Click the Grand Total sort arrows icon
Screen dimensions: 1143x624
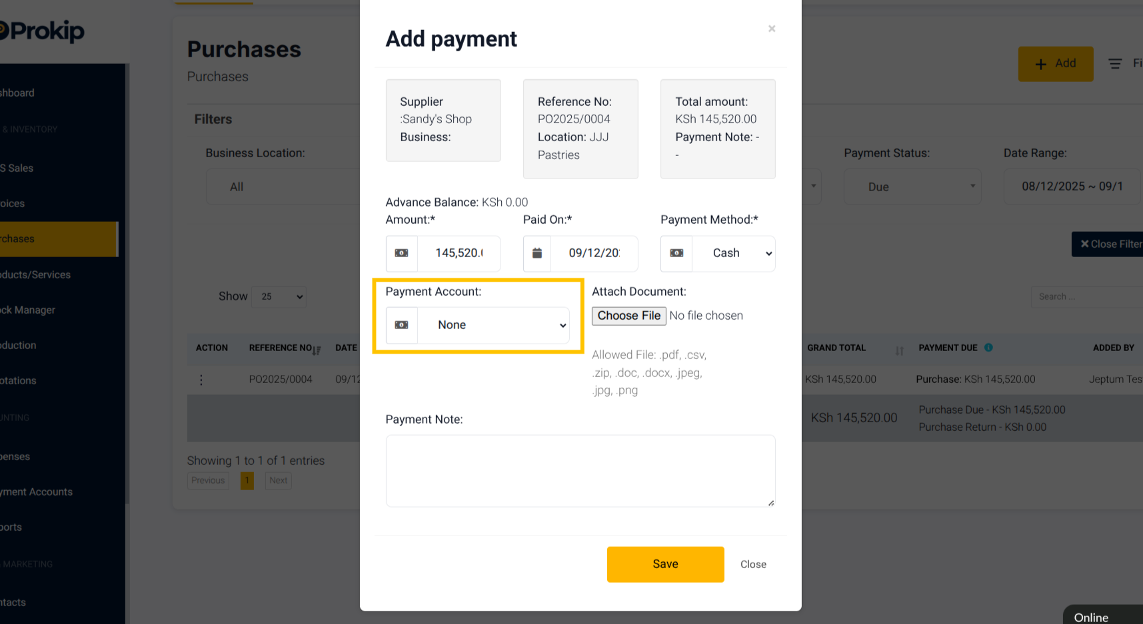point(900,350)
